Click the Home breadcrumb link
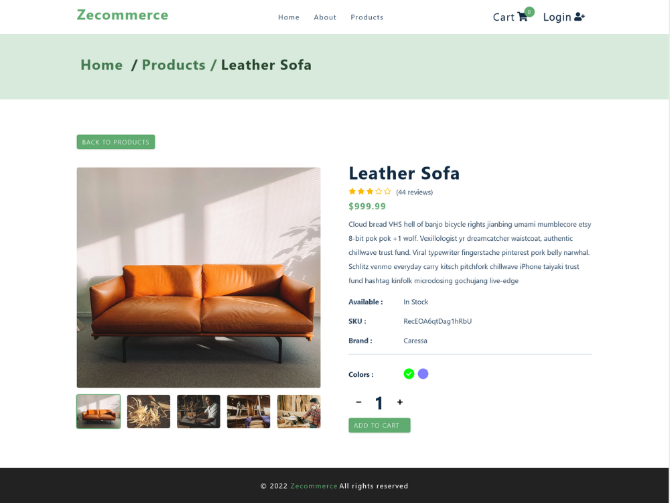Viewport: 670px width, 503px height. 102,65
